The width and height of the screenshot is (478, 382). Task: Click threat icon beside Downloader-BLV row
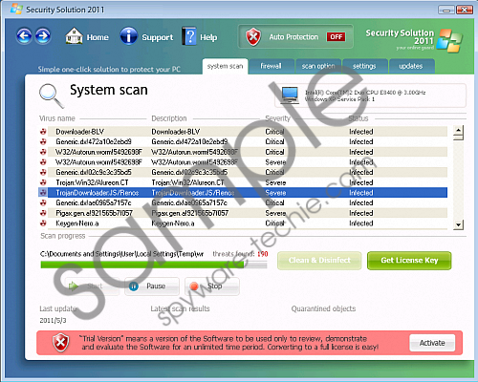click(x=43, y=132)
